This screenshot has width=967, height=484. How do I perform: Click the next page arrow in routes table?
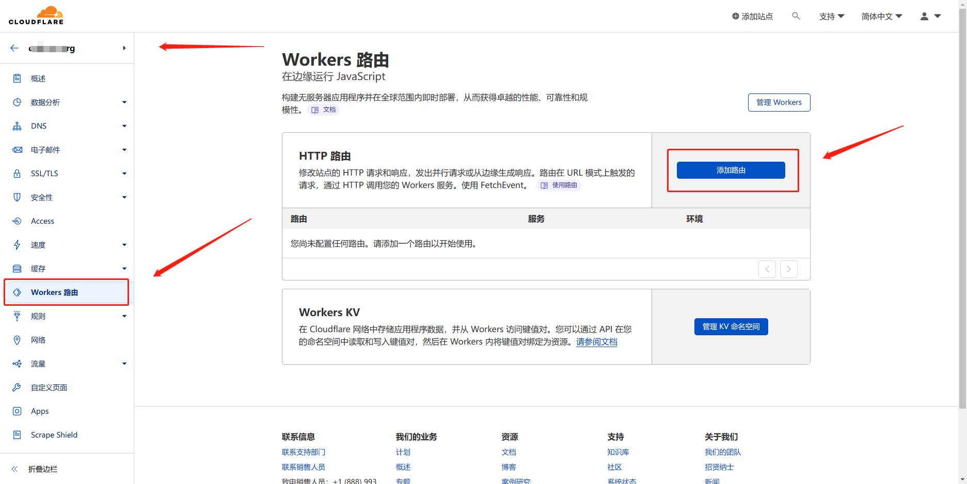[x=788, y=269]
